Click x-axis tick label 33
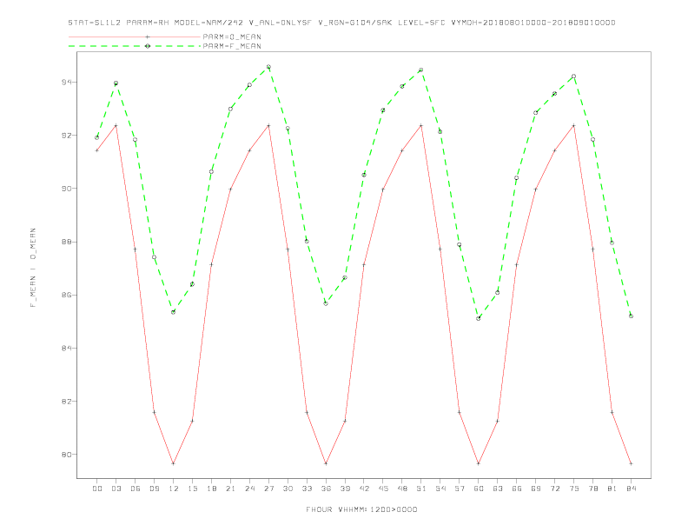 click(307, 489)
